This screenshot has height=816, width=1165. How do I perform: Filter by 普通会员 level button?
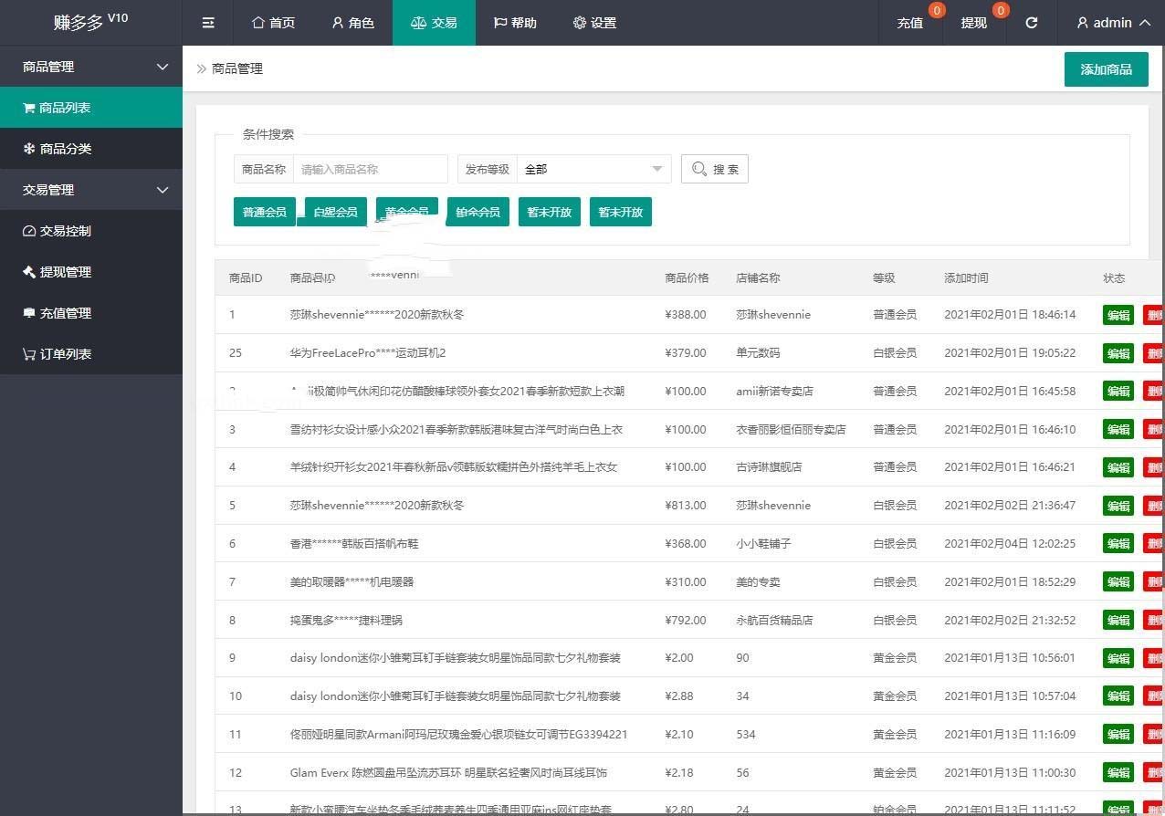265,213
